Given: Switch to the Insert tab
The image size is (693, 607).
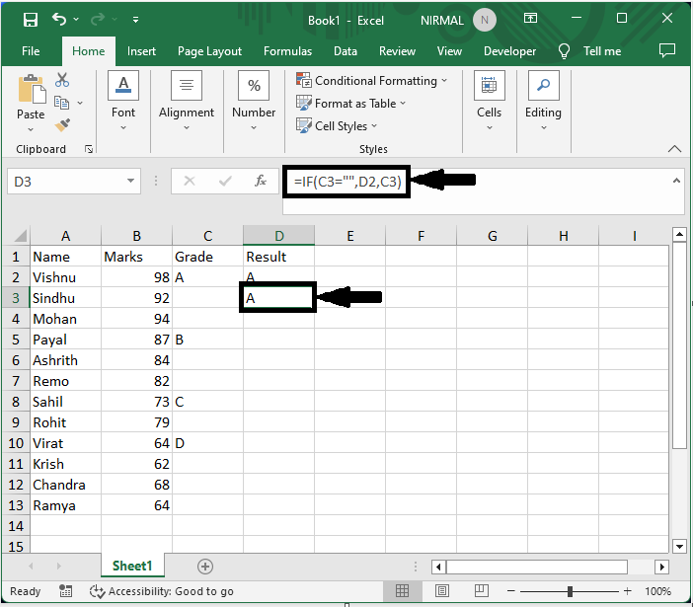Looking at the screenshot, I should 141,51.
